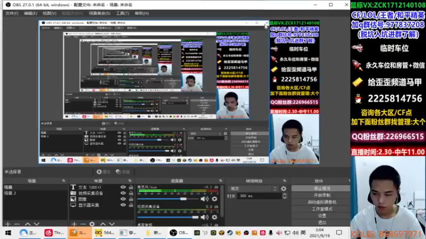
Task: Open the 帮助(H) menu
Action: coord(142,13)
